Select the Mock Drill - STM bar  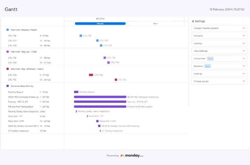click(97, 121)
